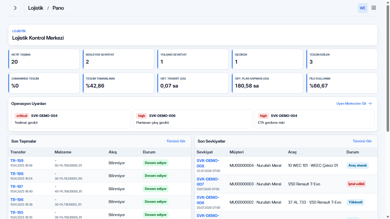View all in Son Sevkiyatlar panel
This screenshot has height=219, width=390.
(x=362, y=141)
